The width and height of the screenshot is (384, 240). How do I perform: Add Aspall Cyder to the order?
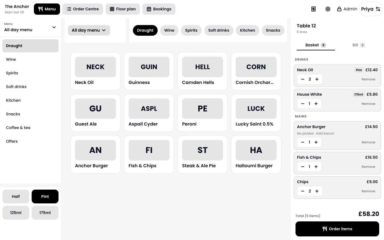[149, 113]
